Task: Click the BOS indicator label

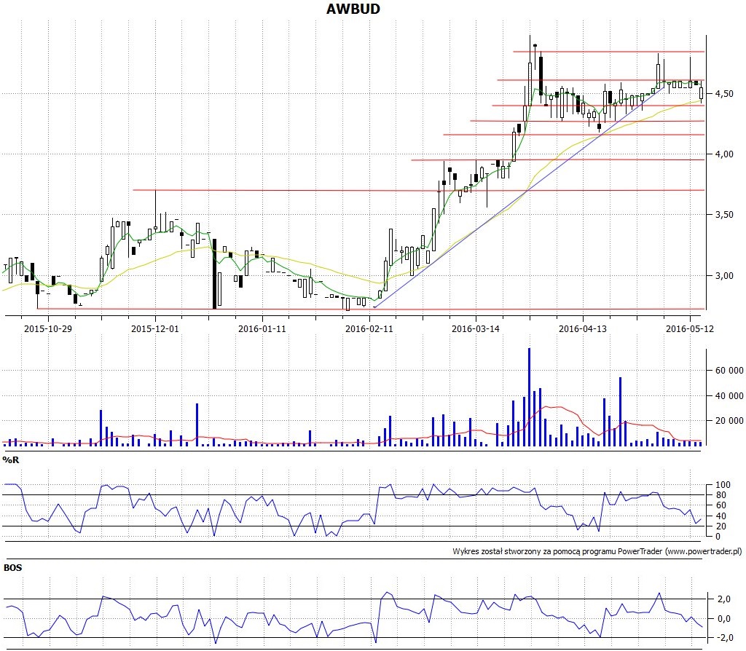Action: click(13, 568)
